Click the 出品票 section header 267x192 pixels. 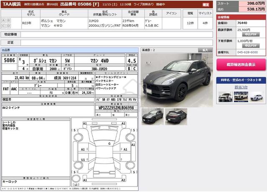tap(70, 50)
